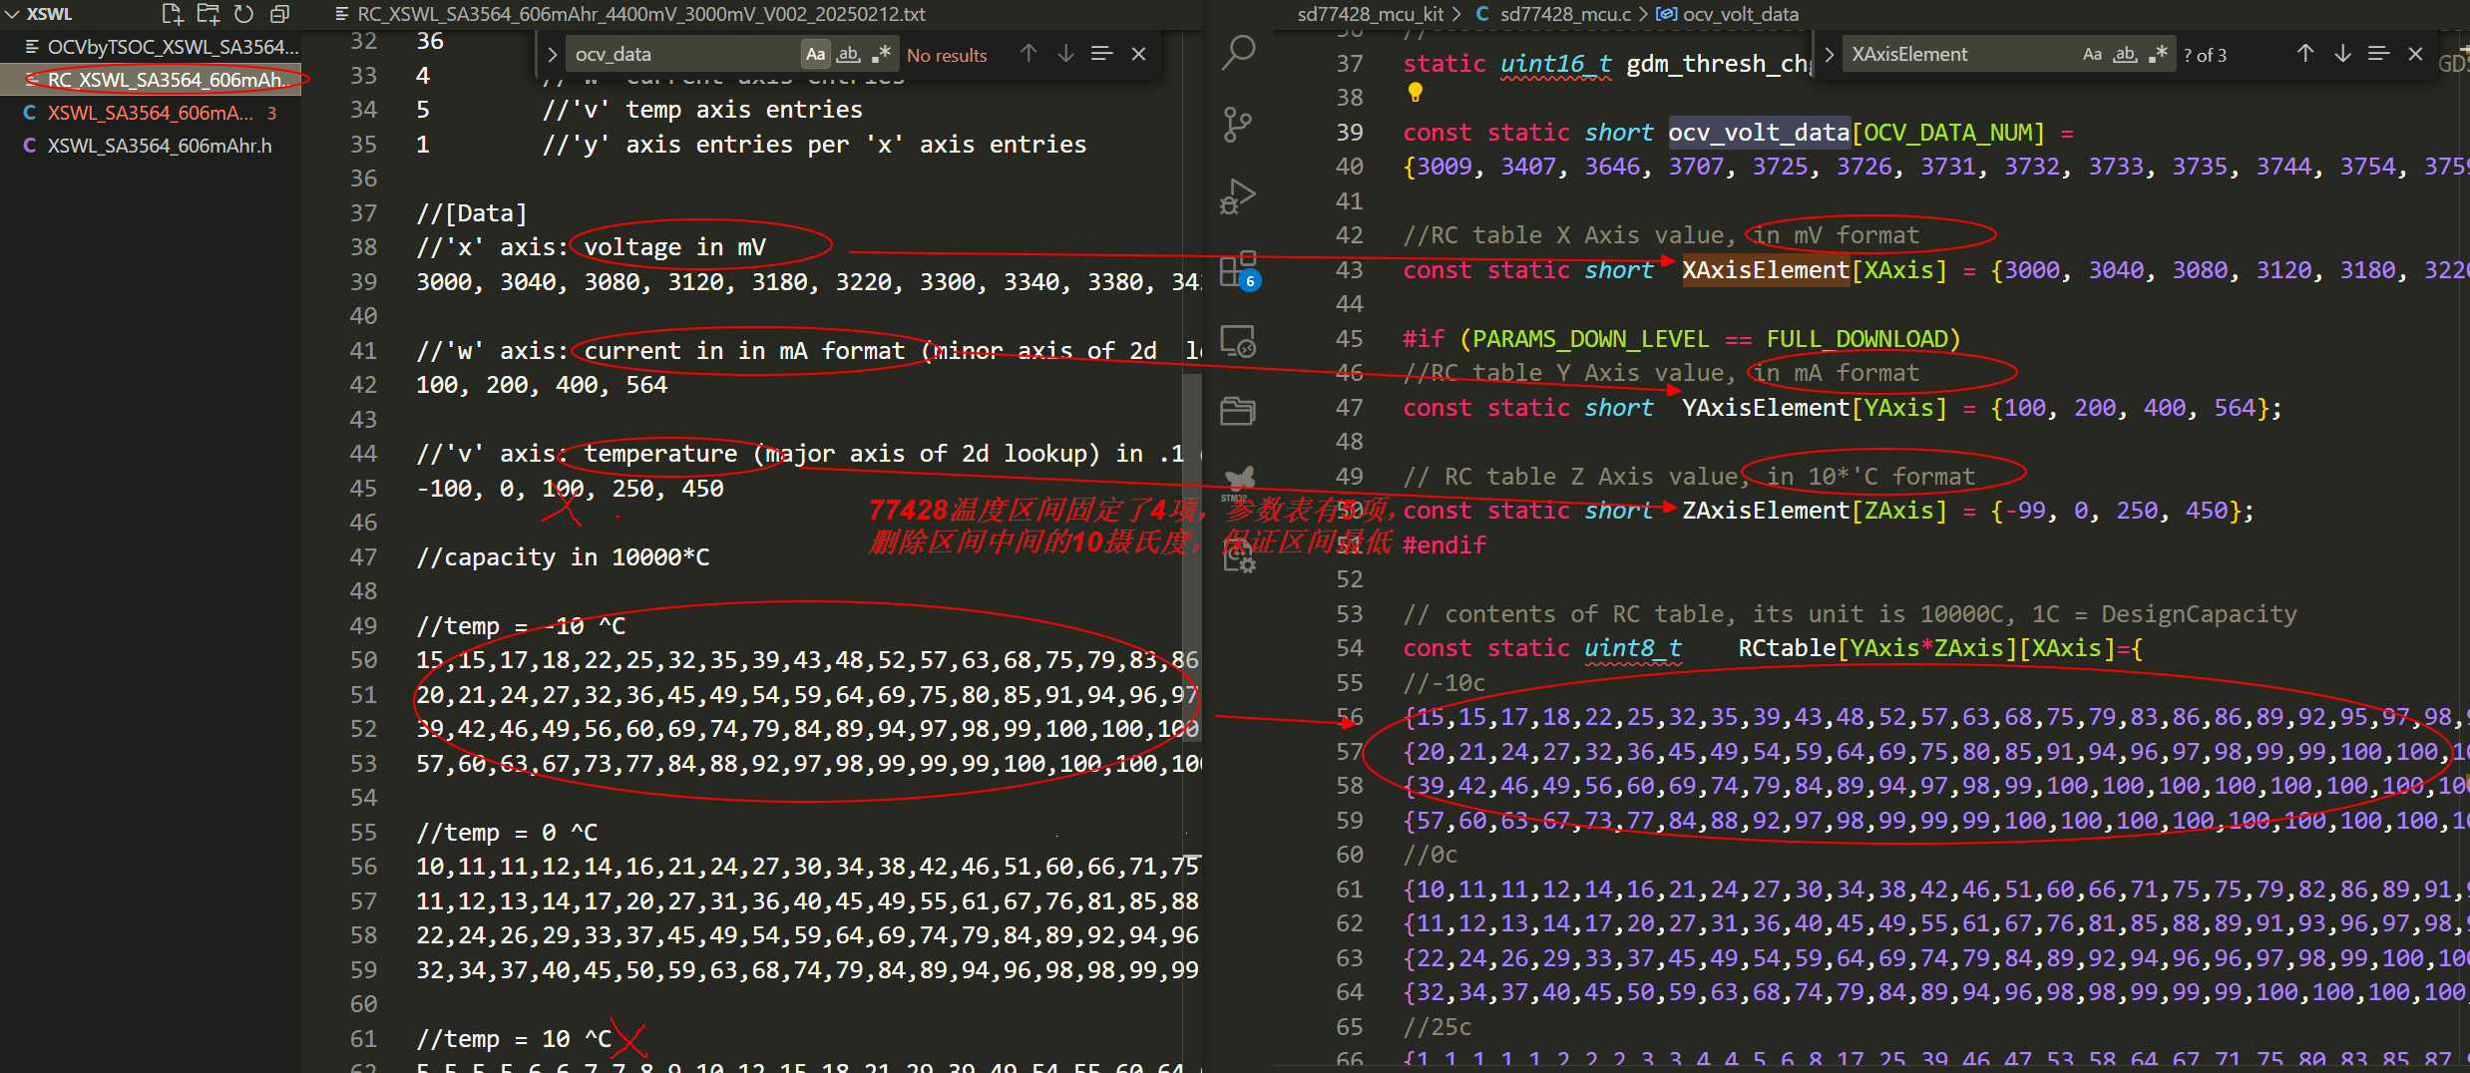Close the XAxisElement find widget
2470x1073 pixels.
pos(2415,54)
